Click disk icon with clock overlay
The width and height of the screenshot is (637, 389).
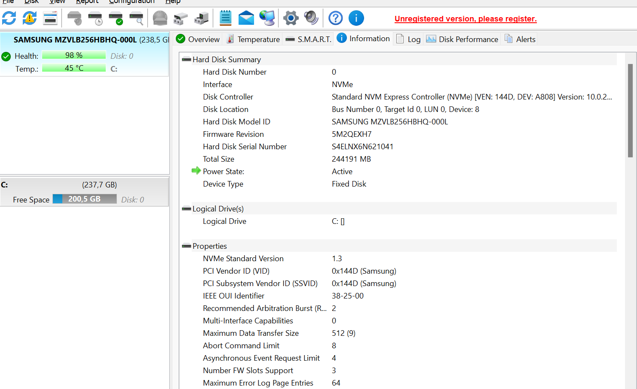[95, 18]
